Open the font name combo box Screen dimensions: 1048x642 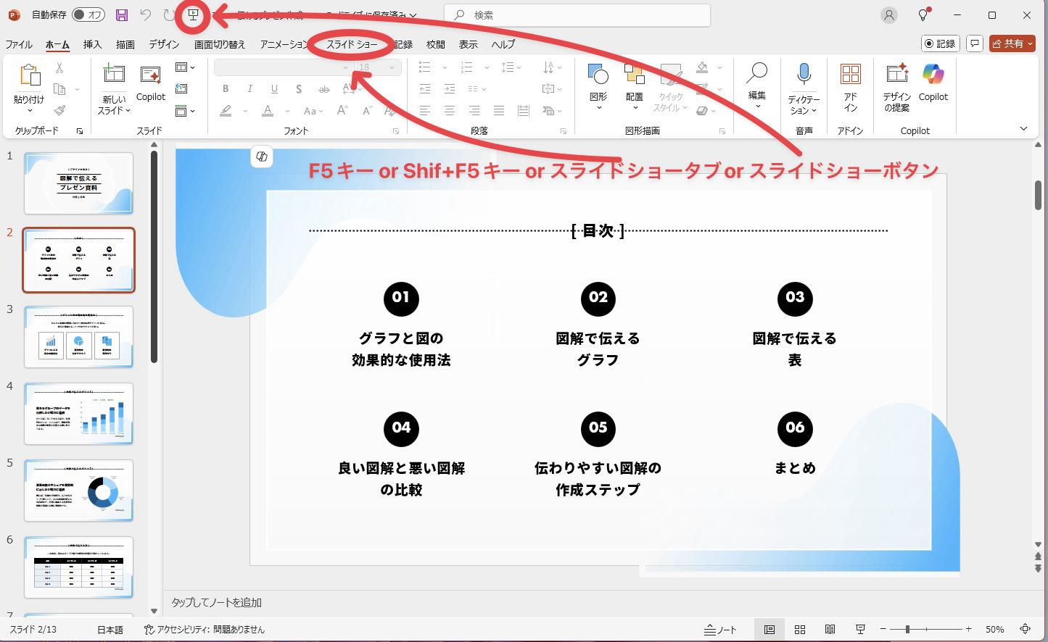[284, 67]
